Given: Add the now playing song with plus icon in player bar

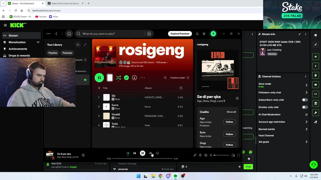Looking at the screenshot, I should pyautogui.click(x=83, y=155).
